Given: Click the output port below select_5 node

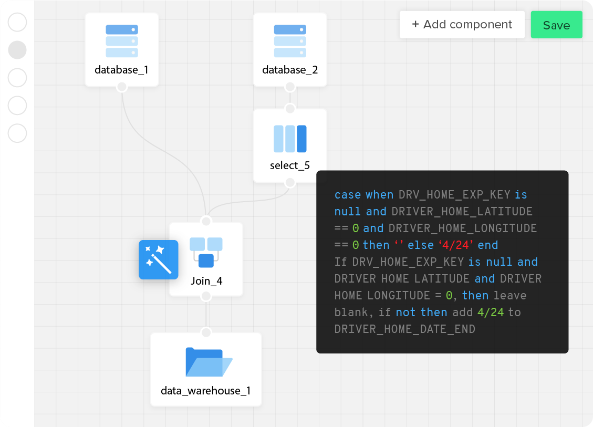Looking at the screenshot, I should 290,182.
